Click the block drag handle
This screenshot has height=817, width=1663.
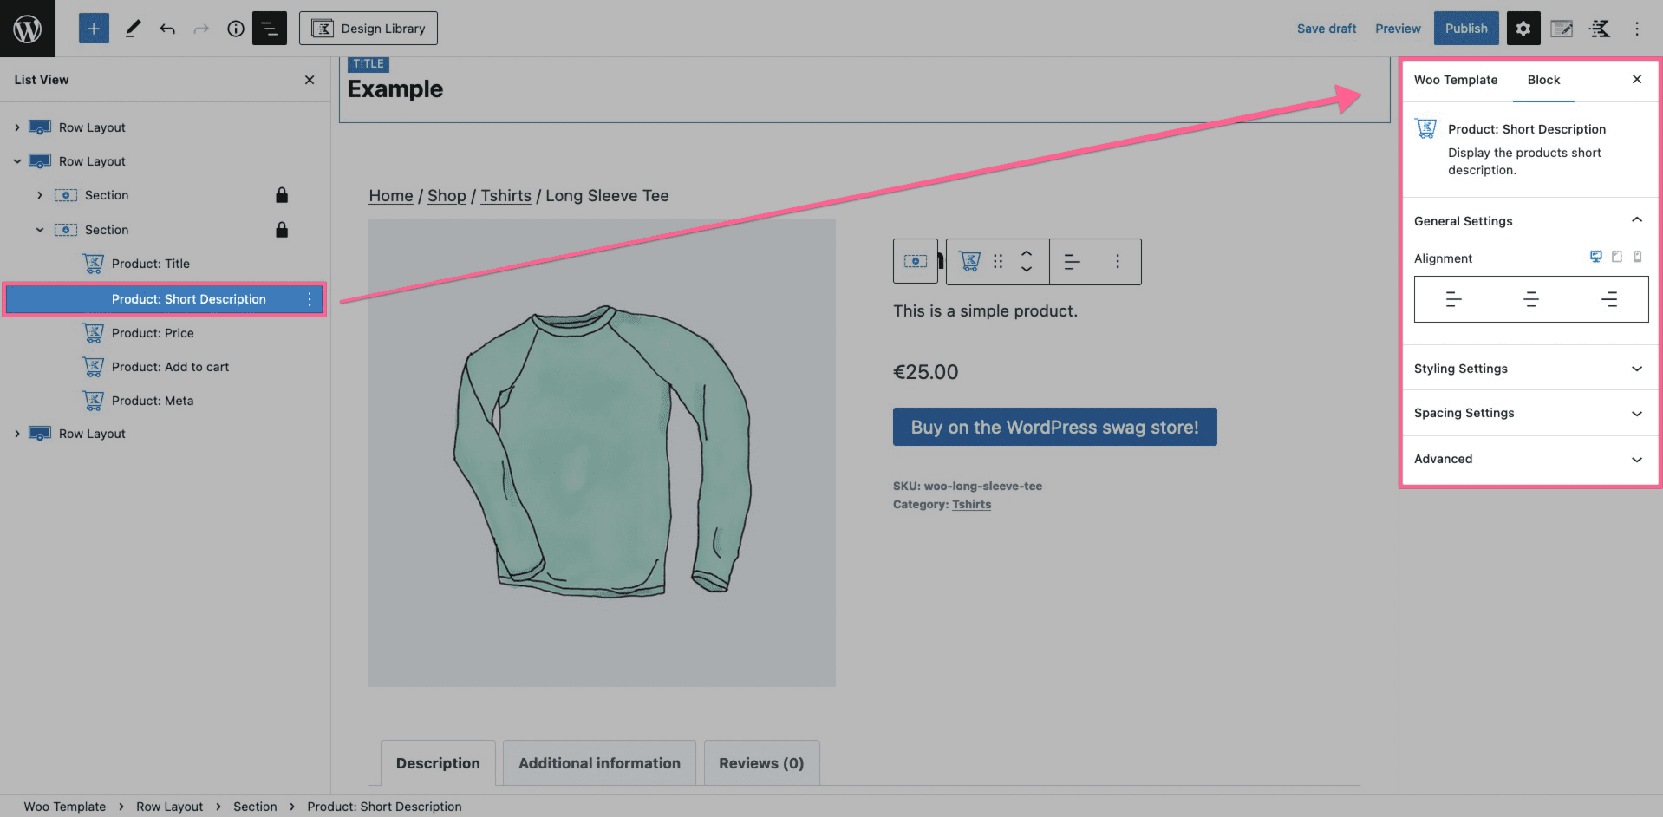coord(998,261)
